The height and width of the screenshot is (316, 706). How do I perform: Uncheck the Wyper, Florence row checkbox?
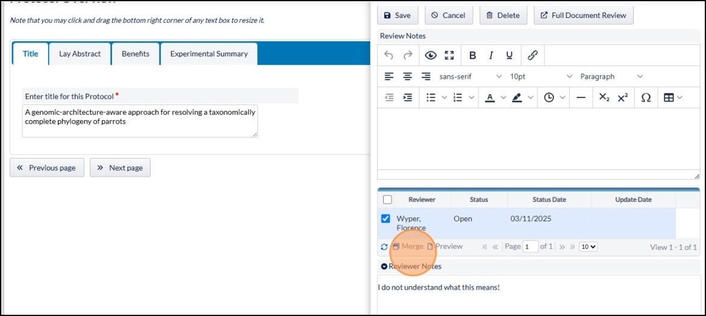pyautogui.click(x=386, y=219)
